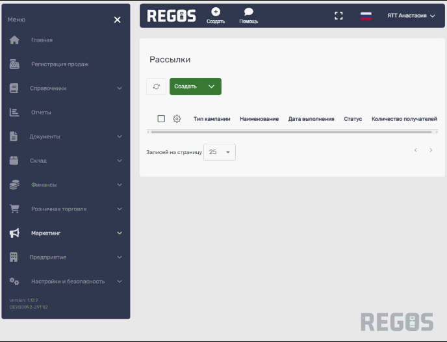This screenshot has width=447, height=342.
Task: Close the side menu panel
Action: pyautogui.click(x=117, y=20)
